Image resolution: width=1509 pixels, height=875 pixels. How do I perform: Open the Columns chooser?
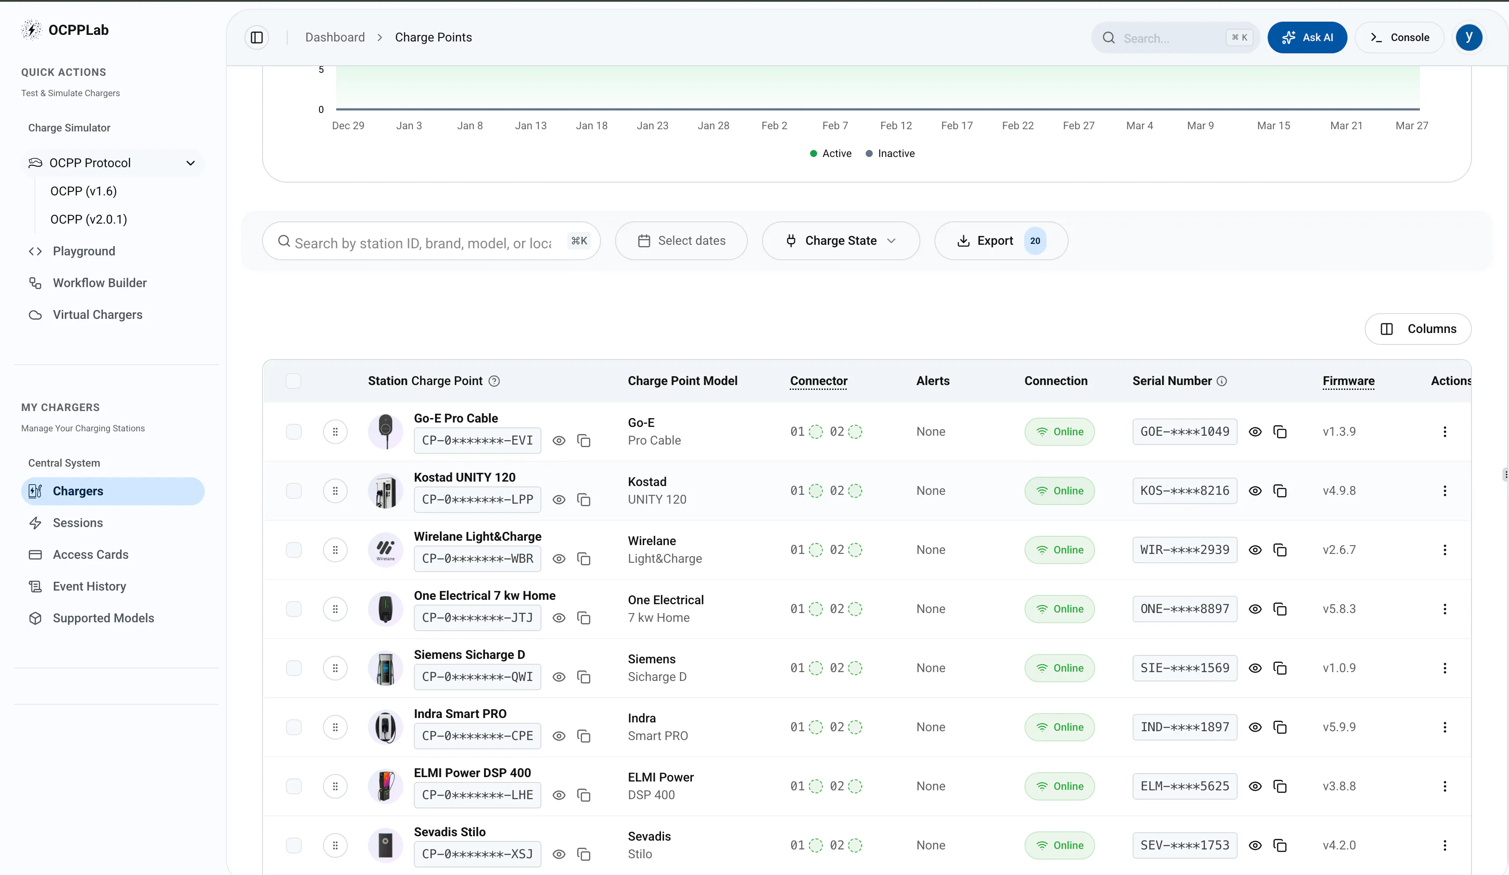coord(1418,329)
